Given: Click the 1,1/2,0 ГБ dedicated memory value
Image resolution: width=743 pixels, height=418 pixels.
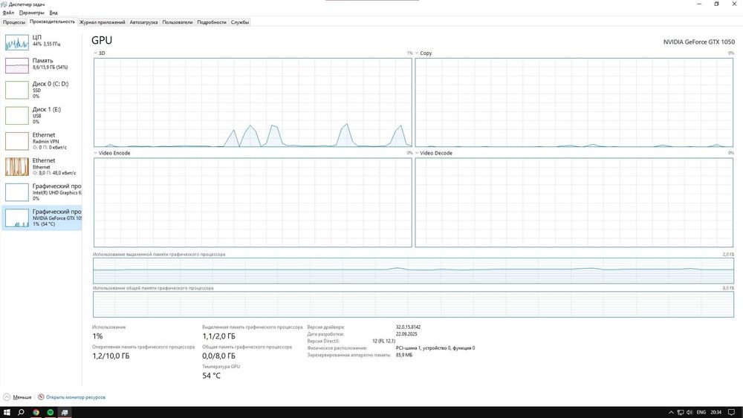Looking at the screenshot, I should click(x=218, y=336).
